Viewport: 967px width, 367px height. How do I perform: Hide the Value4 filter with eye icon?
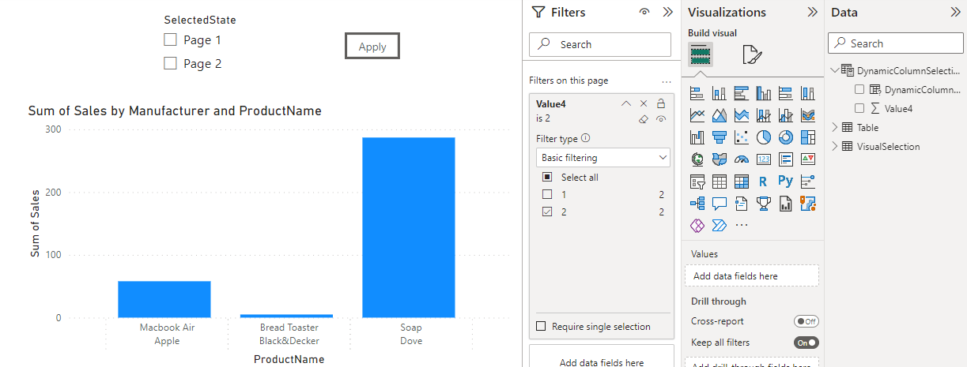click(660, 119)
